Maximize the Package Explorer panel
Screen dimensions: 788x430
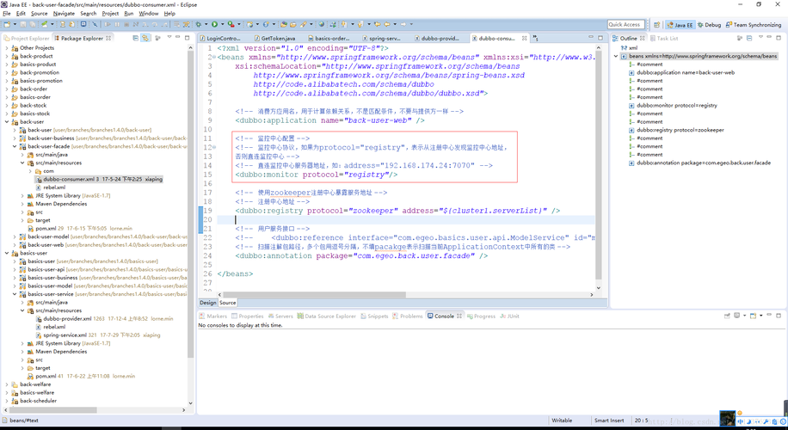(187, 37)
